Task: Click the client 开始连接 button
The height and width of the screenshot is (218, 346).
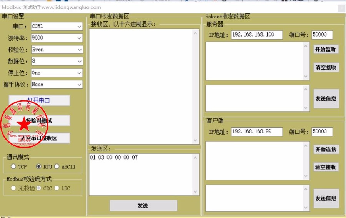Action: click(x=326, y=150)
